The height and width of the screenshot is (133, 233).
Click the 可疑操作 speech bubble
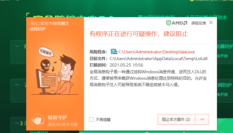[x=46, y=51]
